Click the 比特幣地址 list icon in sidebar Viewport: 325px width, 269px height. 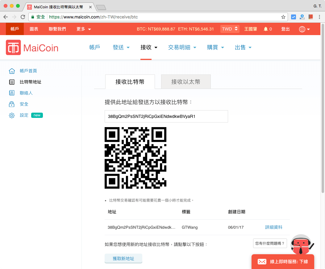click(x=12, y=82)
